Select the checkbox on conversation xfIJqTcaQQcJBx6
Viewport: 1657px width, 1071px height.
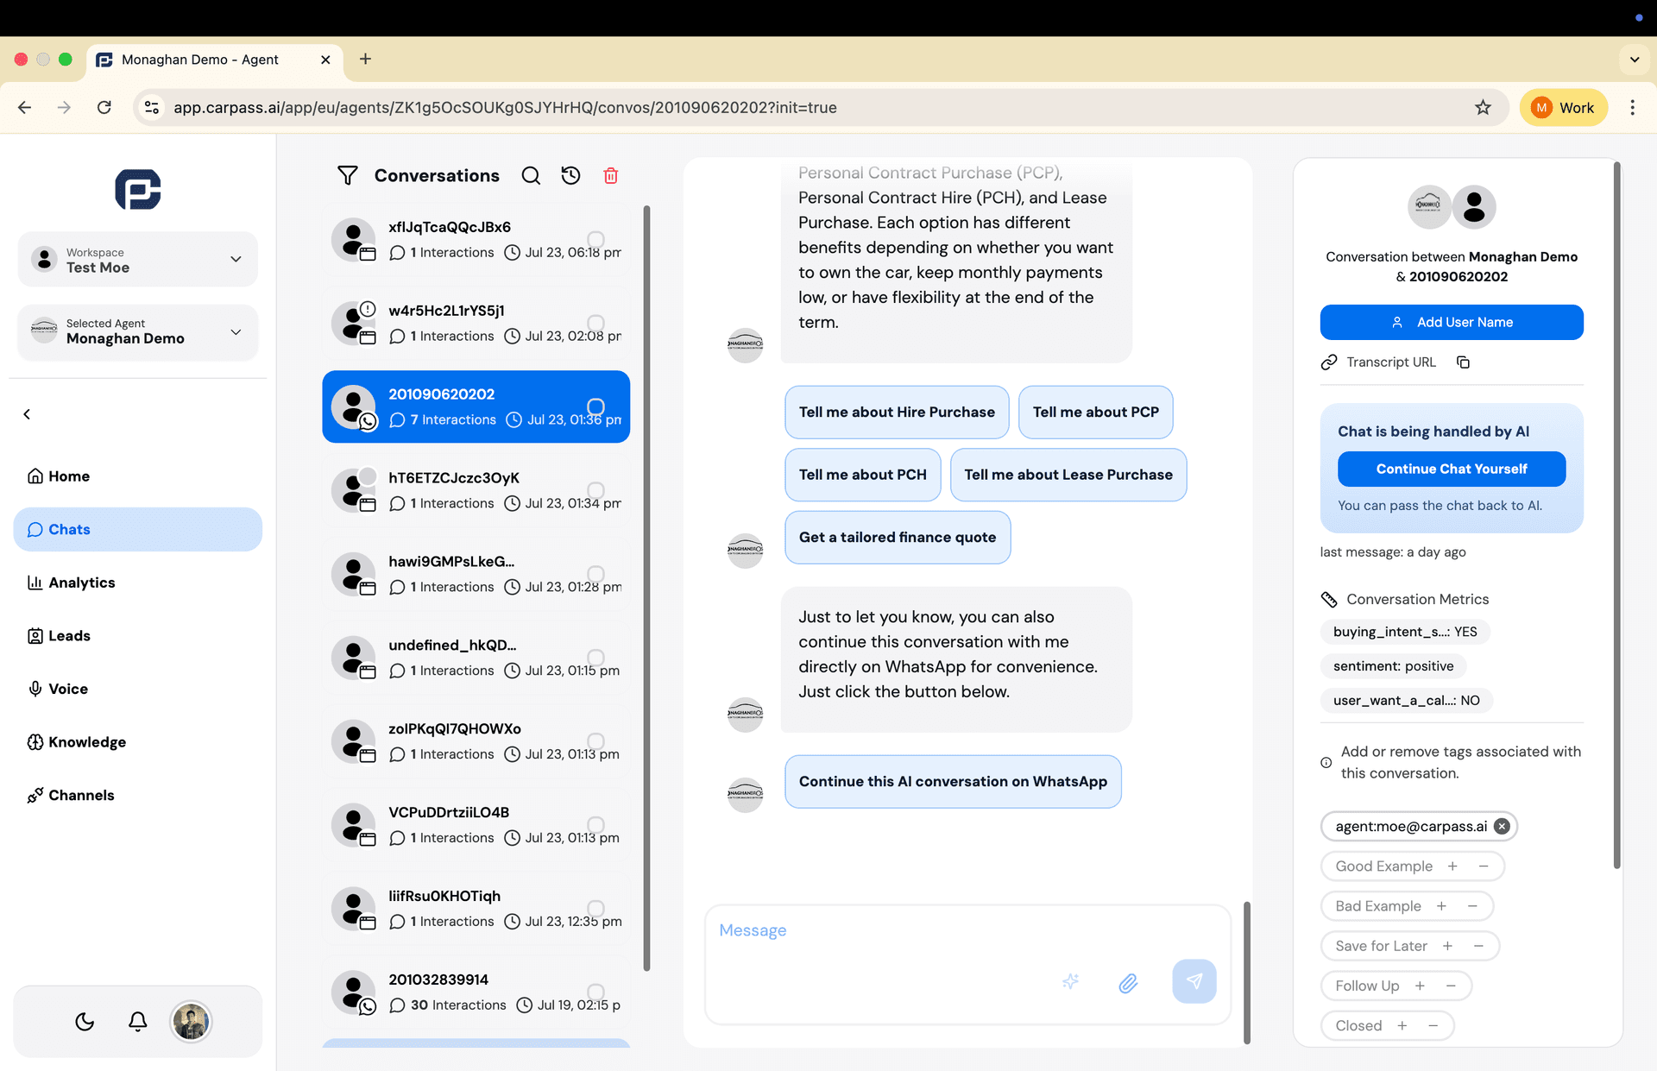595,241
